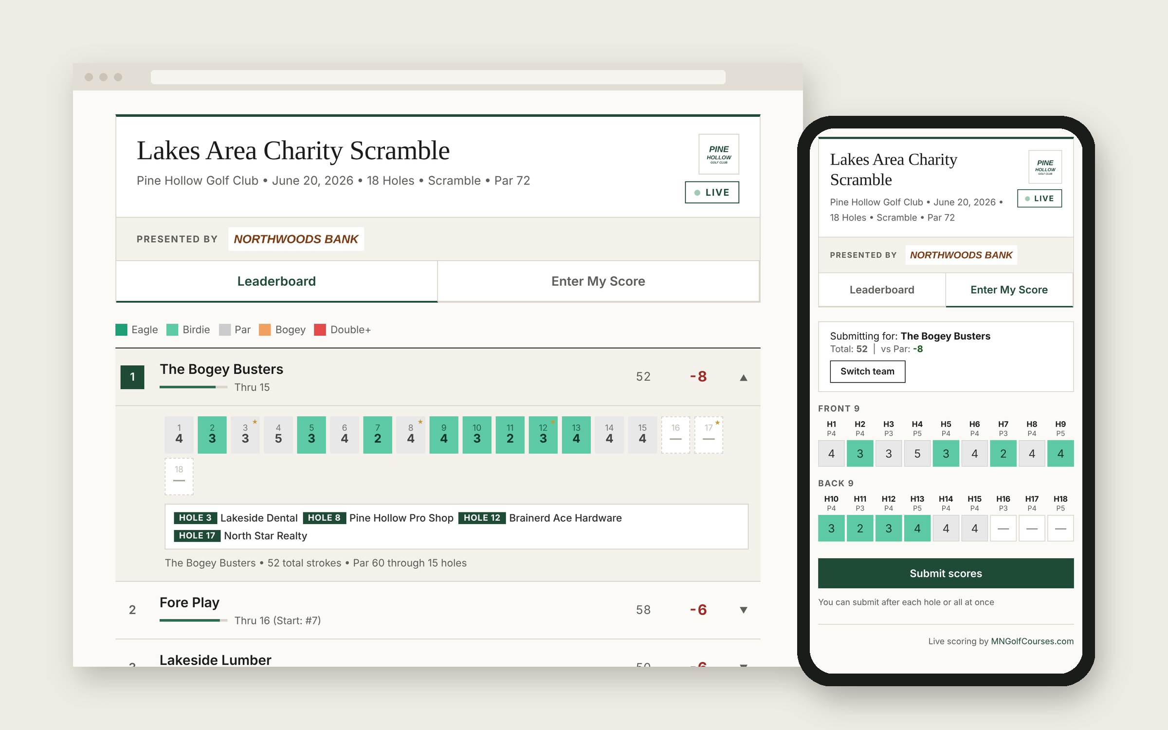Screen dimensions: 1168x730
Task: Click the Pine Hollow logo on phone
Action: [1045, 166]
